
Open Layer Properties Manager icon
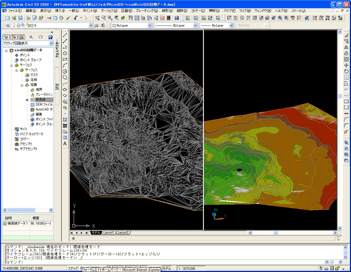point(8,26)
